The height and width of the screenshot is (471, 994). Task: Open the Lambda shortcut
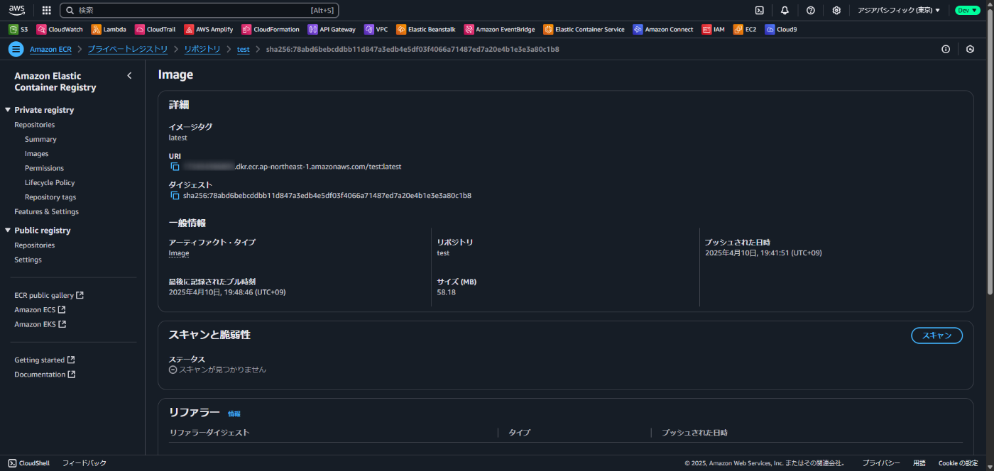click(109, 30)
